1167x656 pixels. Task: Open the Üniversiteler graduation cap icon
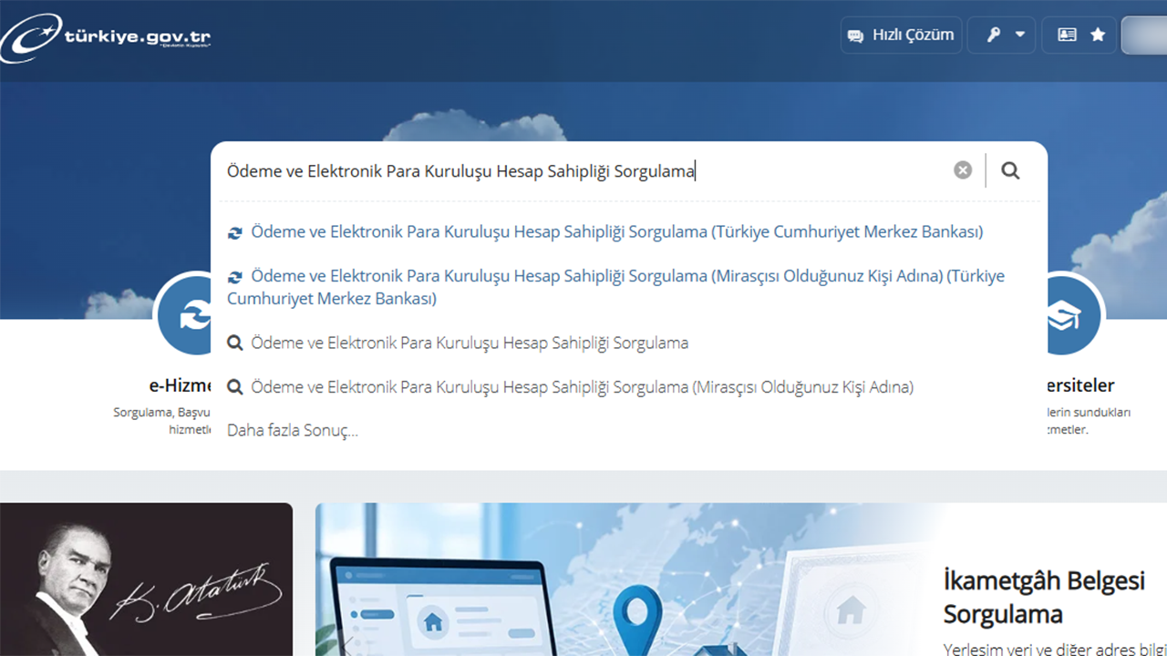[x=1074, y=316]
